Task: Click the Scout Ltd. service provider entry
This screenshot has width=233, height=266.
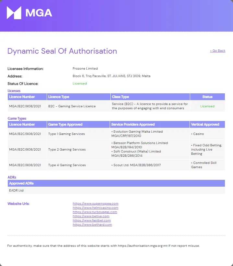Action: coord(137,165)
